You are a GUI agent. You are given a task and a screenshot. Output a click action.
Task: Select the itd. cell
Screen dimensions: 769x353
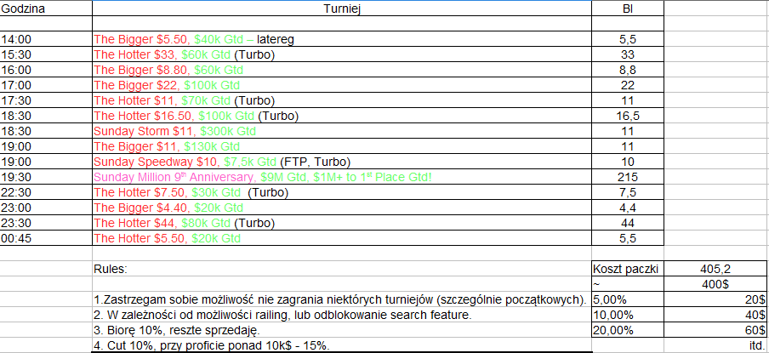point(715,345)
